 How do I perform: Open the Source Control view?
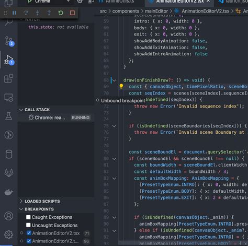[x=9, y=41]
